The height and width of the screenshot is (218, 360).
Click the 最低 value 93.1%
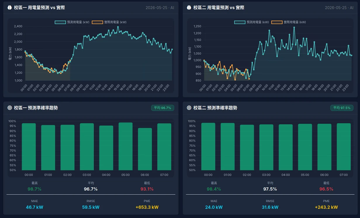pos(147,189)
